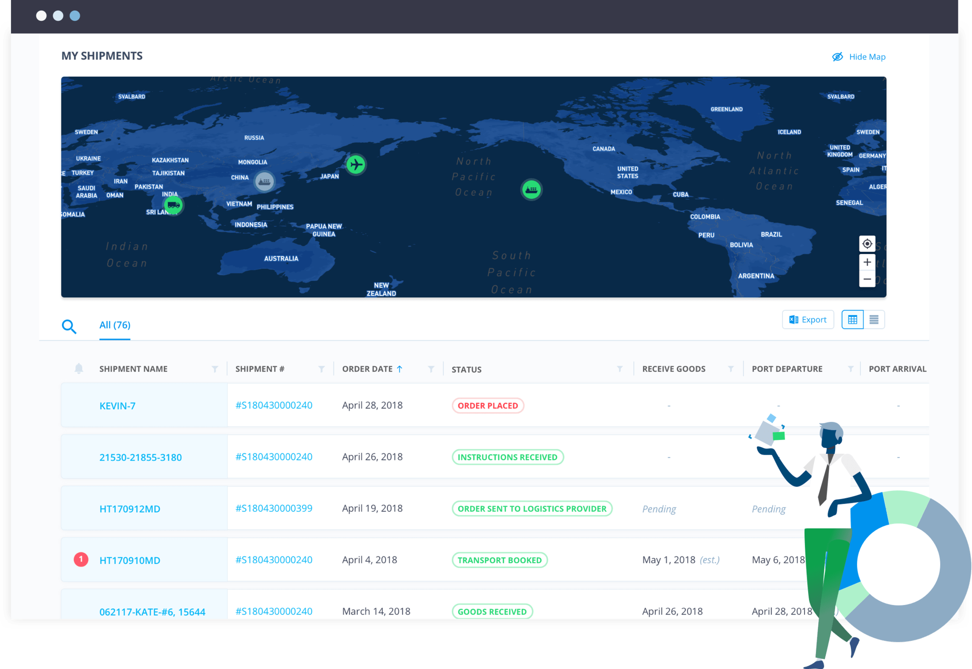Zoom in on the map with the plus control
The image size is (972, 669).
point(867,262)
